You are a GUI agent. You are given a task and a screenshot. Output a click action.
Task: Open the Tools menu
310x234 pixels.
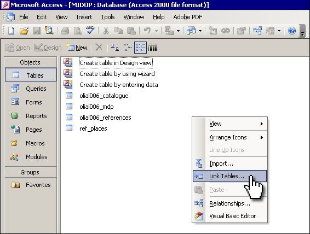point(108,17)
